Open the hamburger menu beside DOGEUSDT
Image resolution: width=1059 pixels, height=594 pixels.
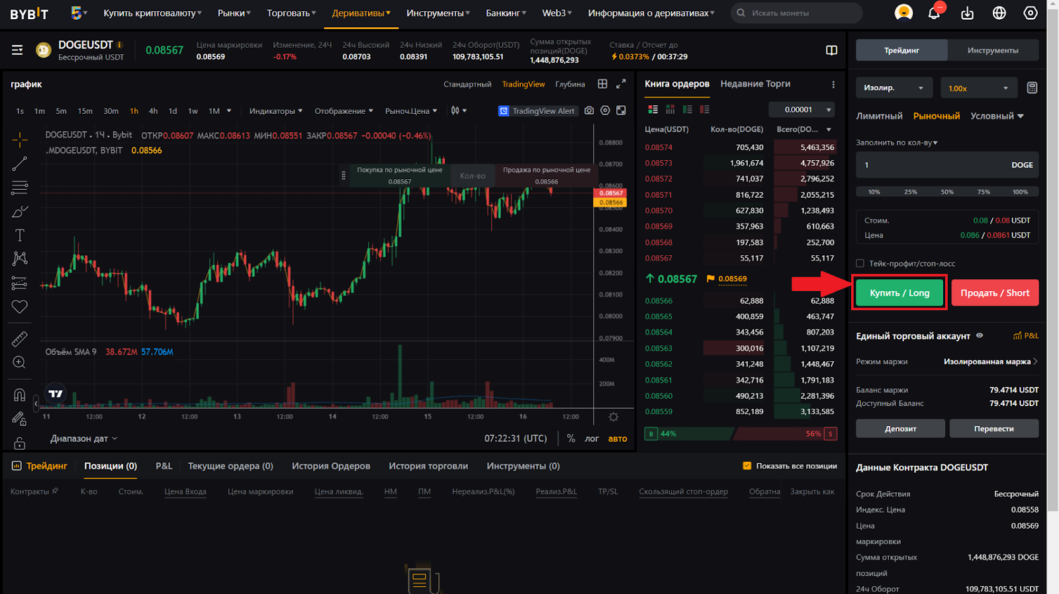[x=17, y=50]
